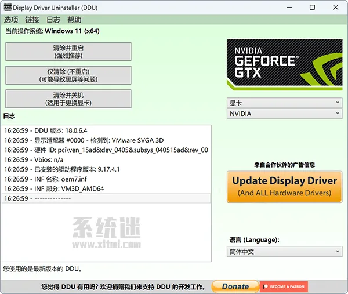Image resolution: width=348 pixels, height=294 pixels.
Task: Open the 简体中文 language dropdown
Action: pyautogui.click(x=285, y=252)
